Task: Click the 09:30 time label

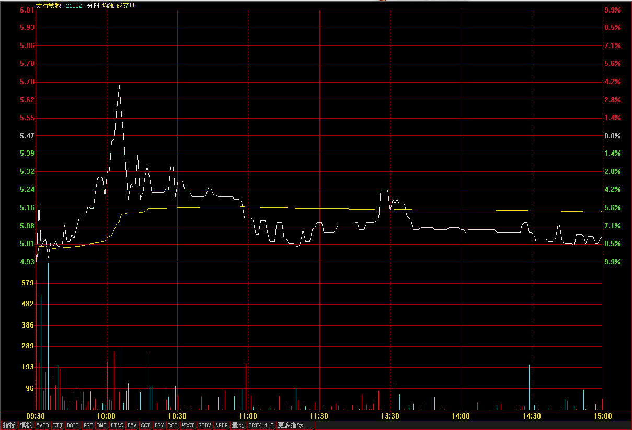Action: [x=36, y=416]
